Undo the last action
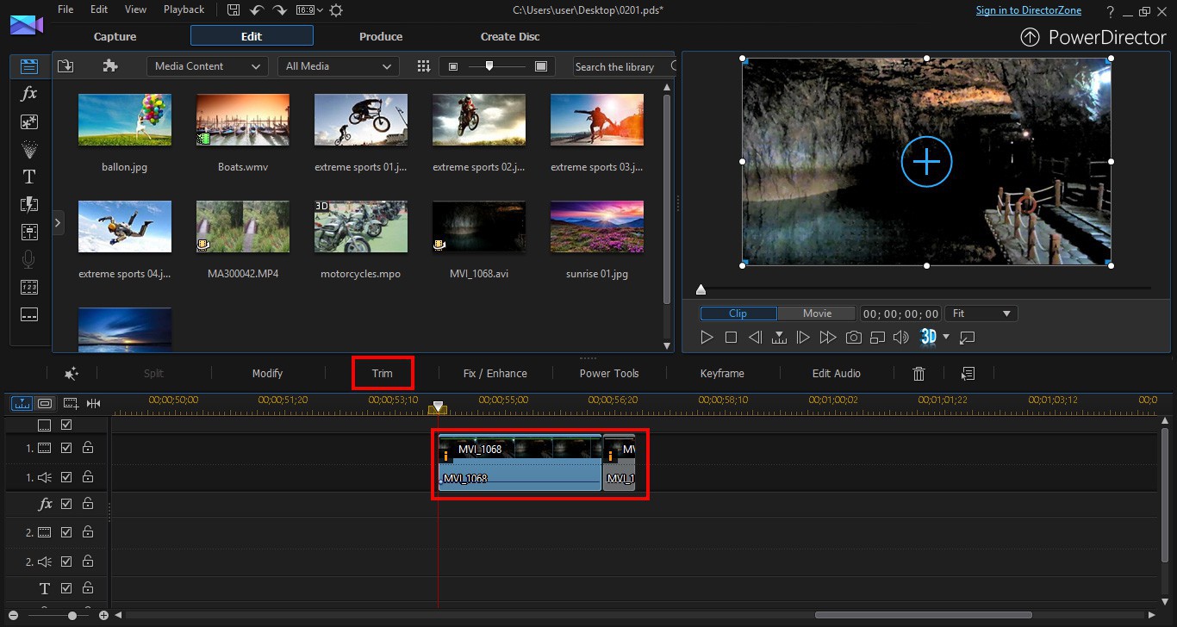 [257, 10]
